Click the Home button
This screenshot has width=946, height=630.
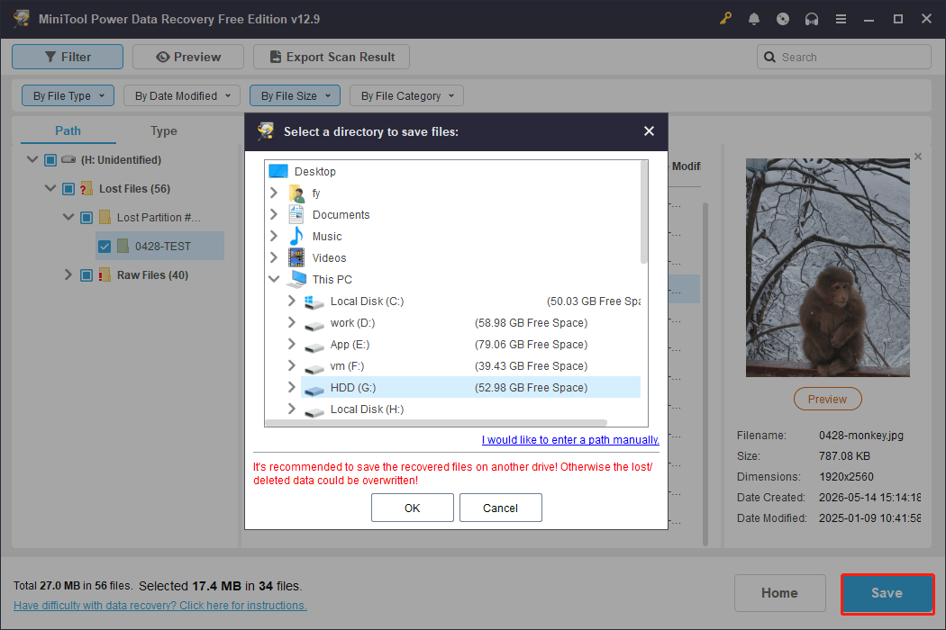tap(779, 593)
